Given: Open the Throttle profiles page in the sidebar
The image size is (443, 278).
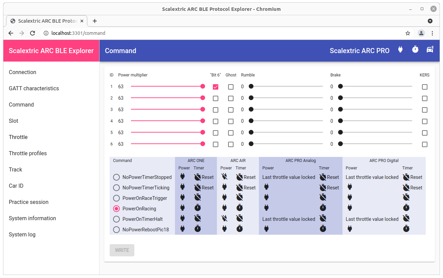Looking at the screenshot, I should click(x=28, y=153).
